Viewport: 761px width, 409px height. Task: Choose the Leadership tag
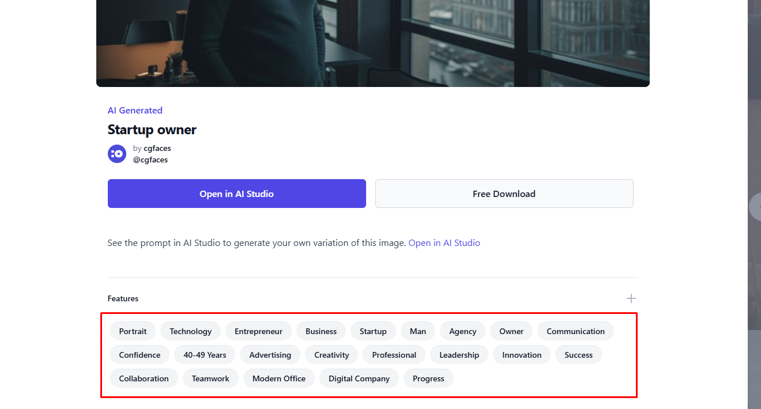click(x=459, y=355)
